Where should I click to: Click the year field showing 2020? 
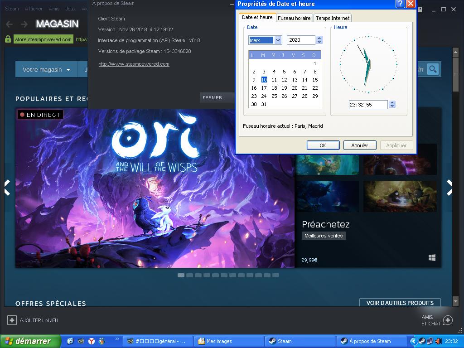pos(301,40)
